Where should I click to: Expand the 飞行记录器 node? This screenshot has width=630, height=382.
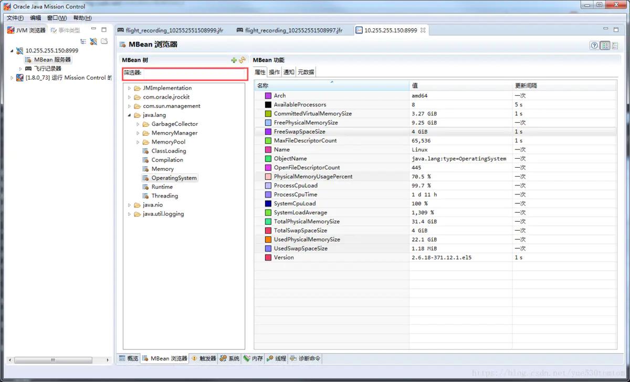tap(20, 69)
